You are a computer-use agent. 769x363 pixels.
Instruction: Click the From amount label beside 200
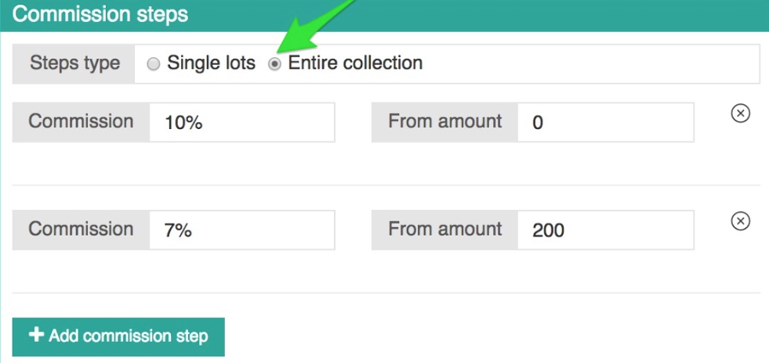444,230
